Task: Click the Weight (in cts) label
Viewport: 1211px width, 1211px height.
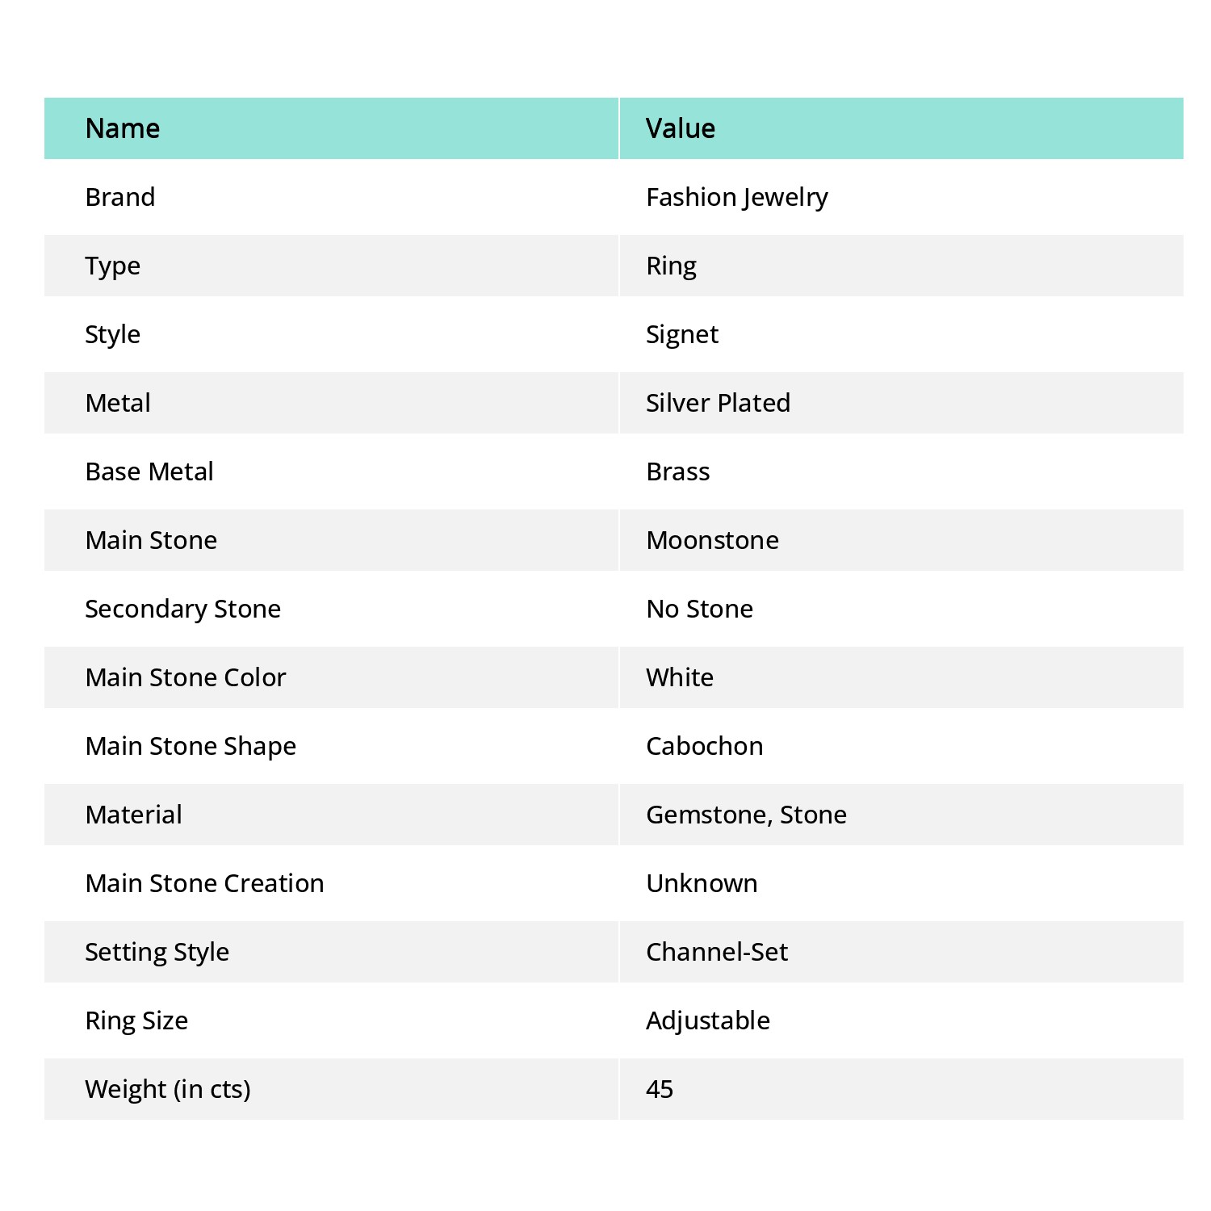Action: 168,1089
